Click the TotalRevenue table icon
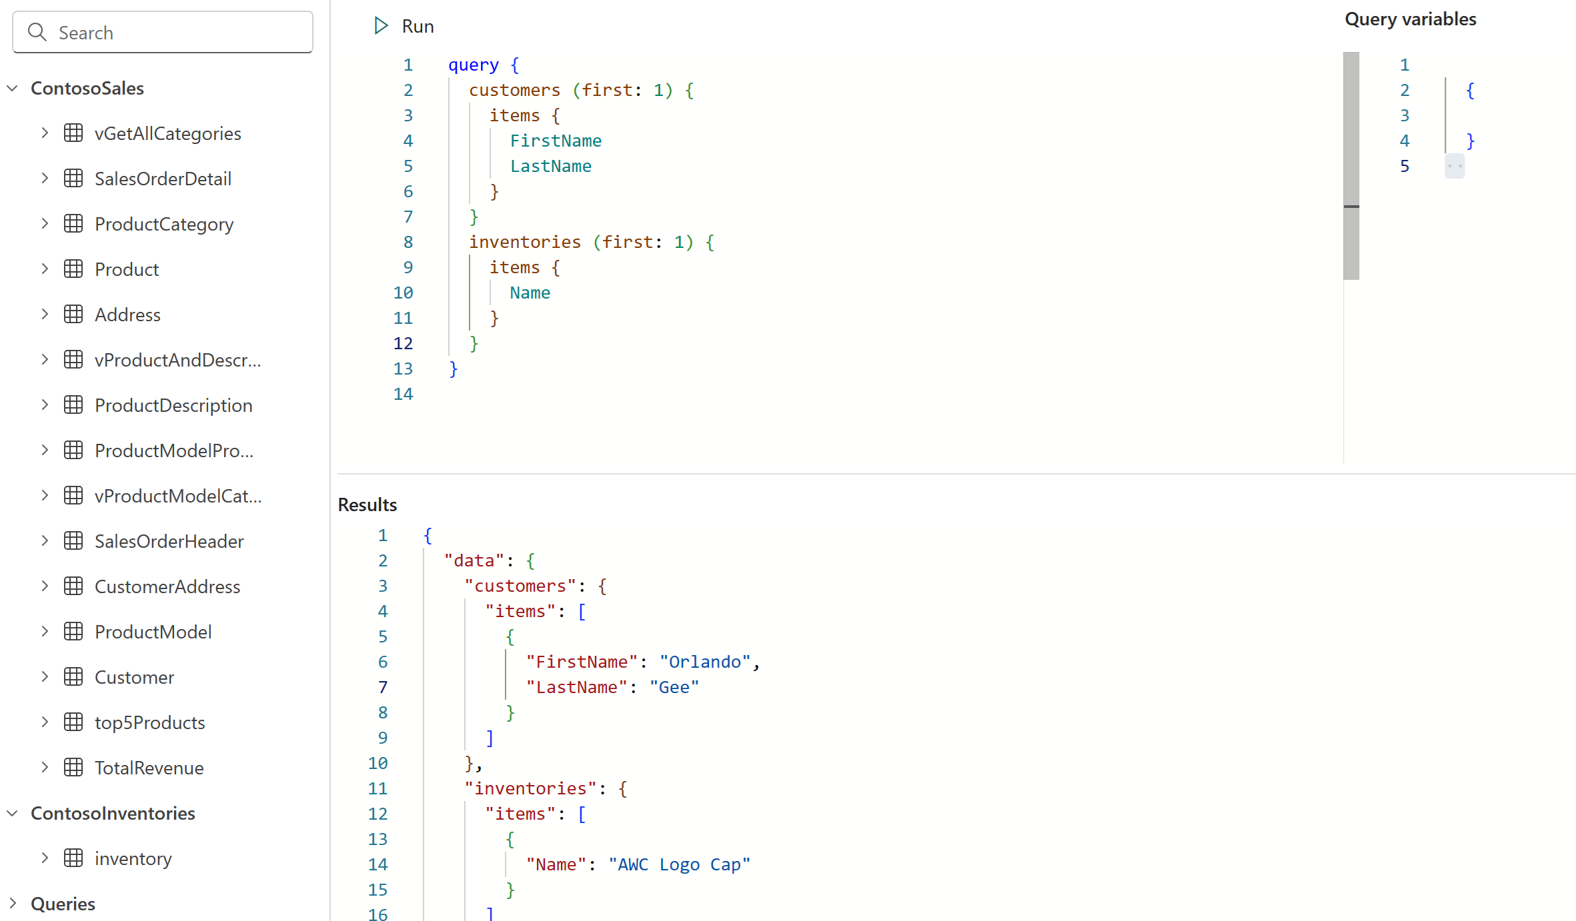The width and height of the screenshot is (1576, 921). 73,768
